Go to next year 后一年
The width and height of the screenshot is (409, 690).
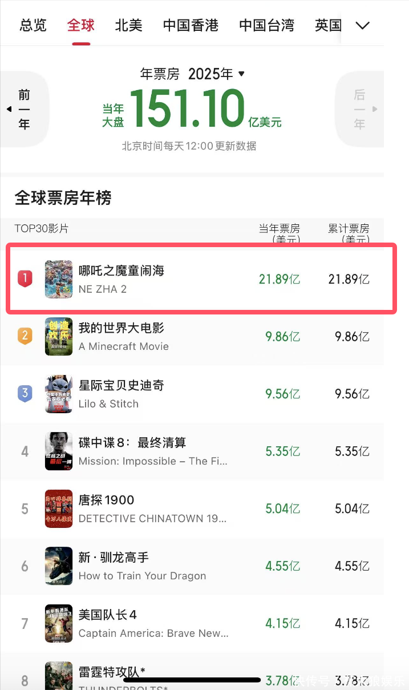point(359,109)
